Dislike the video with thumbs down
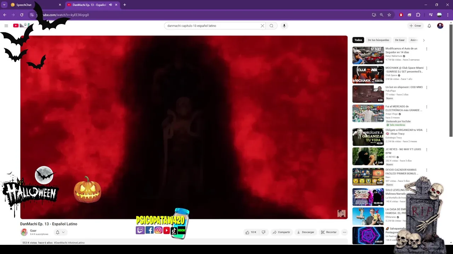The height and width of the screenshot is (254, 453). 263,232
